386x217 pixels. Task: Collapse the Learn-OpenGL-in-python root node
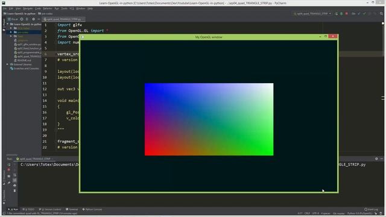tap(8, 24)
